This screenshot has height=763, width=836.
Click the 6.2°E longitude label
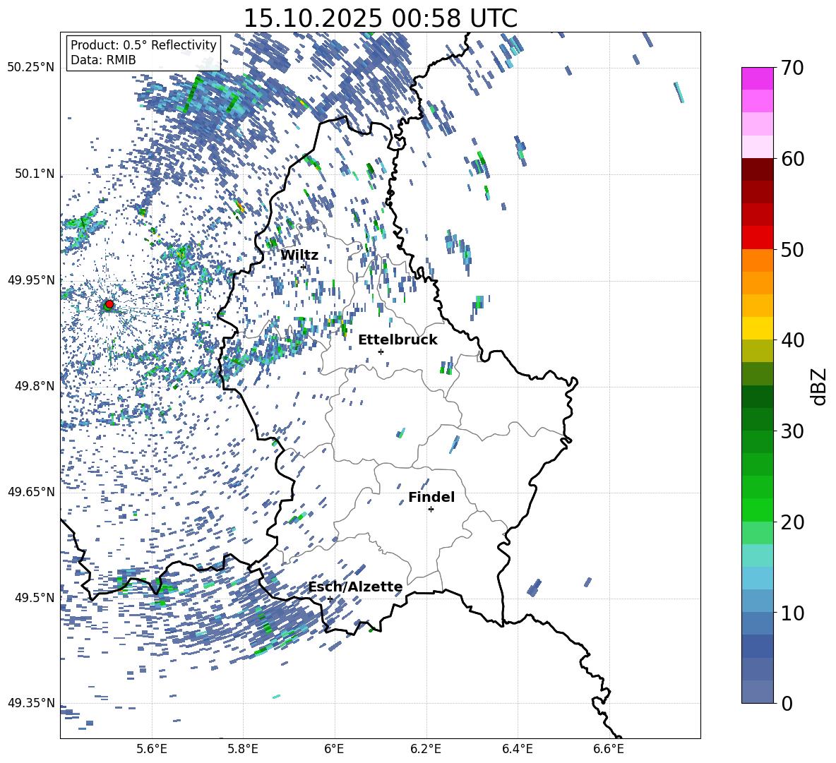point(426,749)
